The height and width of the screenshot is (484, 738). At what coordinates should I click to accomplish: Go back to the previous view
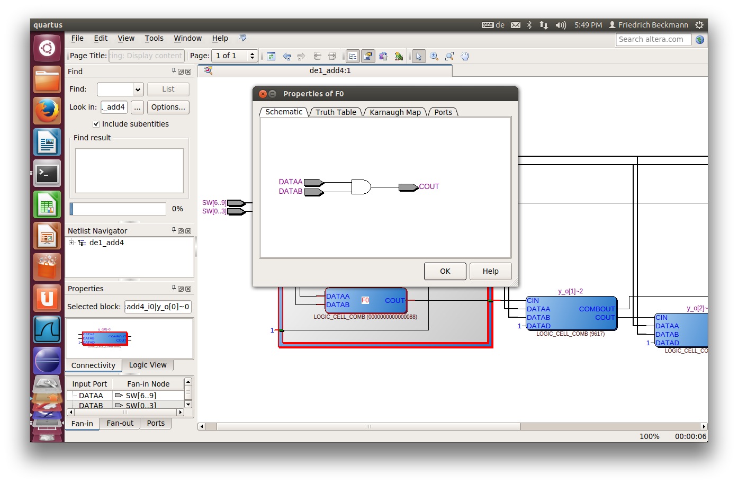click(286, 56)
